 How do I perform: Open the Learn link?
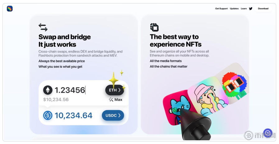point(244,9)
